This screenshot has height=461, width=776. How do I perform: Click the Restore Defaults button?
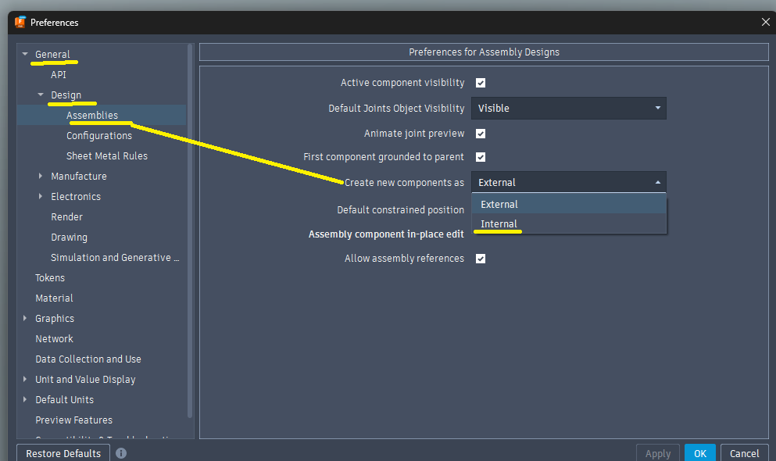point(63,453)
